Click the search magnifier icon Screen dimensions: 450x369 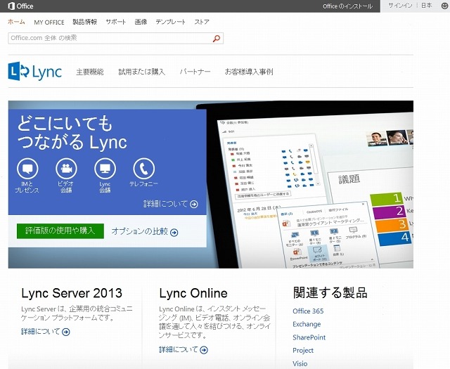(217, 38)
